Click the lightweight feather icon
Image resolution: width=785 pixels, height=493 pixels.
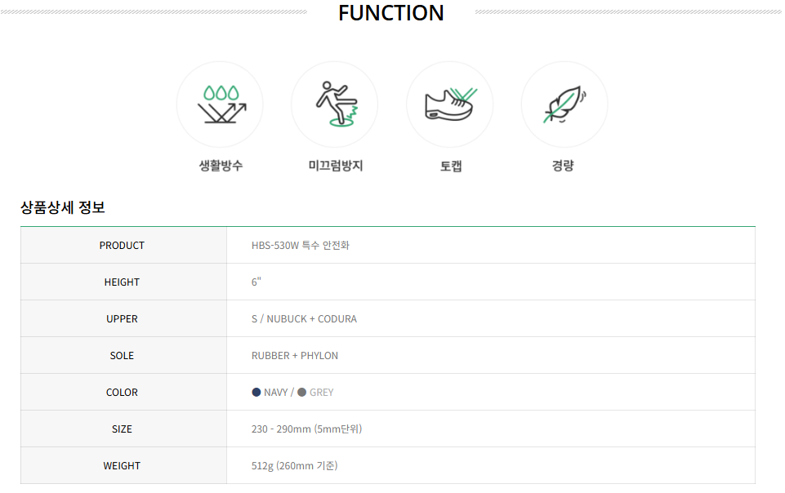coord(564,104)
